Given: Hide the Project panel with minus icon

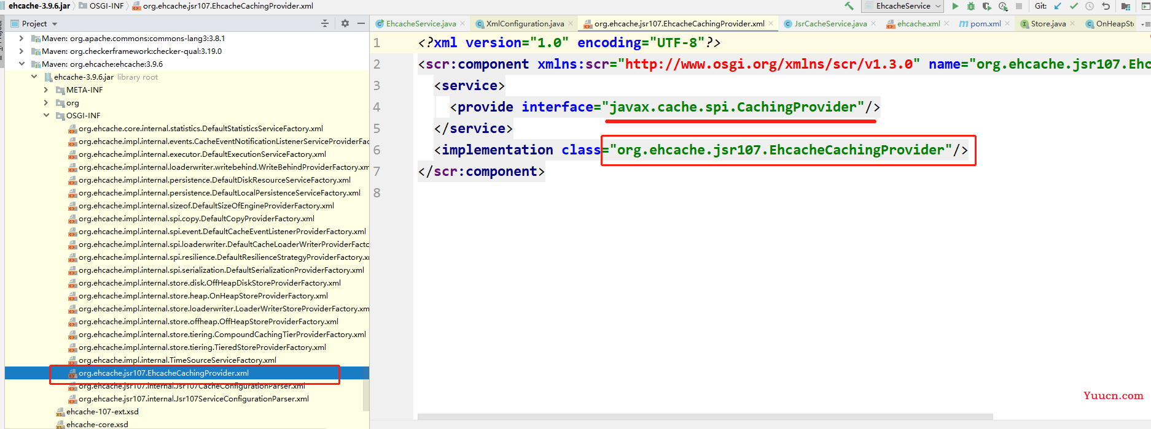Looking at the screenshot, I should tap(361, 23).
